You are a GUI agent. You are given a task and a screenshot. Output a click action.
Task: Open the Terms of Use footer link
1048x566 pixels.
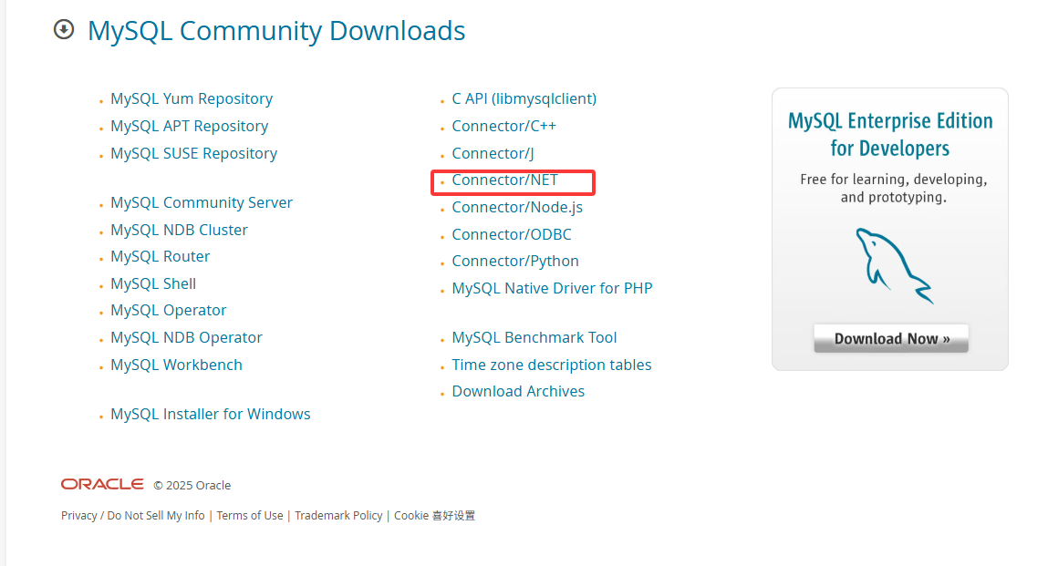(x=250, y=515)
